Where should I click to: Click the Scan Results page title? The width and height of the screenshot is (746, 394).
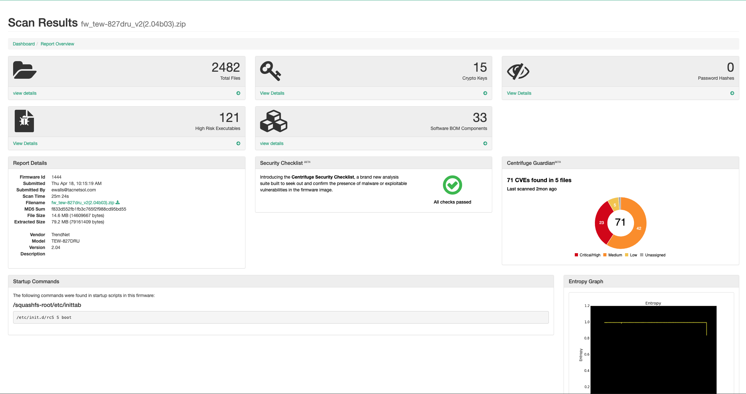click(43, 23)
